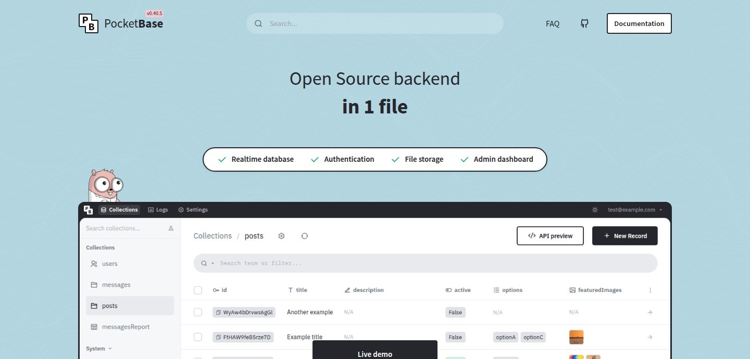
Task: Refresh the posts records list
Action: (x=305, y=236)
